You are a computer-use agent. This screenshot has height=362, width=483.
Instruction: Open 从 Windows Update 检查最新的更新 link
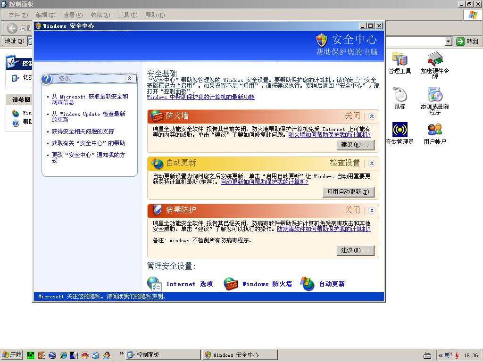point(88,117)
